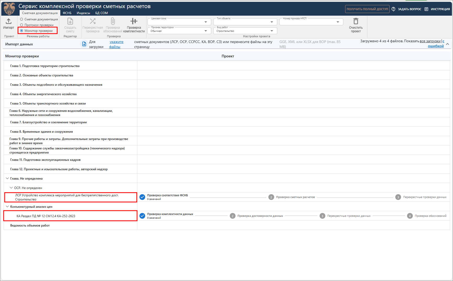Select the КА Раздел ПД № 12 row
Viewport: 453px width, 281px height.
pyautogui.click(x=70, y=216)
